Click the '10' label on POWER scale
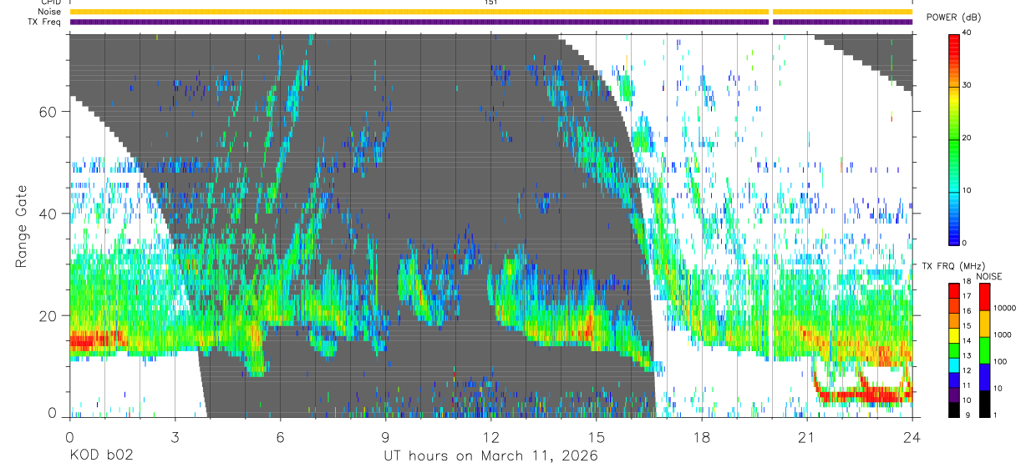 pyautogui.click(x=967, y=190)
